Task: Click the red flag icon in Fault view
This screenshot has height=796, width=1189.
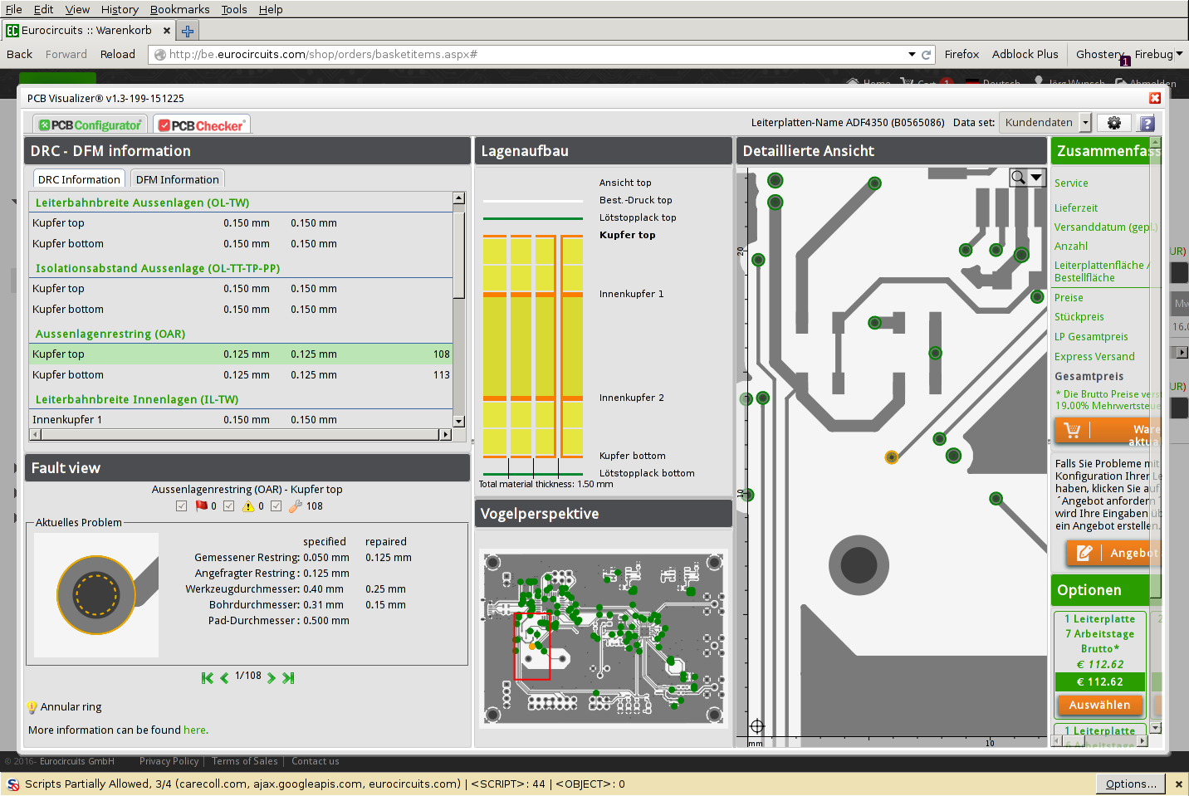Action: pyautogui.click(x=201, y=506)
